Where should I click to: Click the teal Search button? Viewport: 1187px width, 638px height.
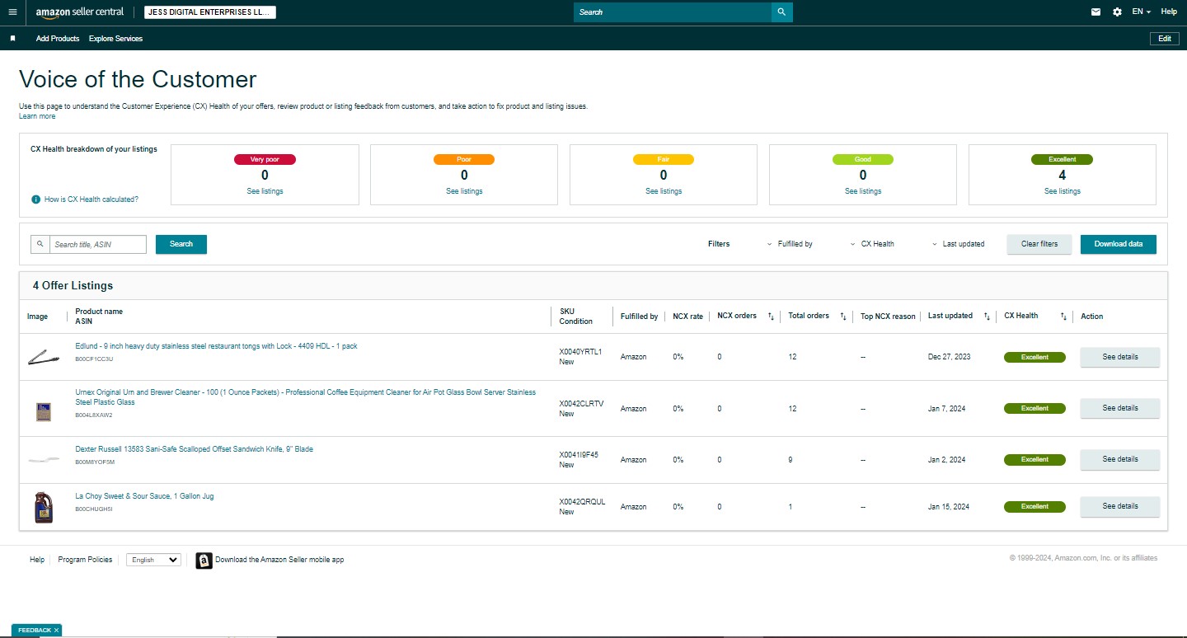coord(181,244)
